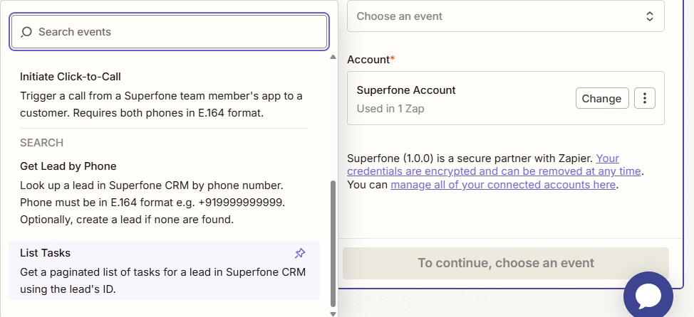Select the Initiate Click-to-Call event

[x=164, y=95]
